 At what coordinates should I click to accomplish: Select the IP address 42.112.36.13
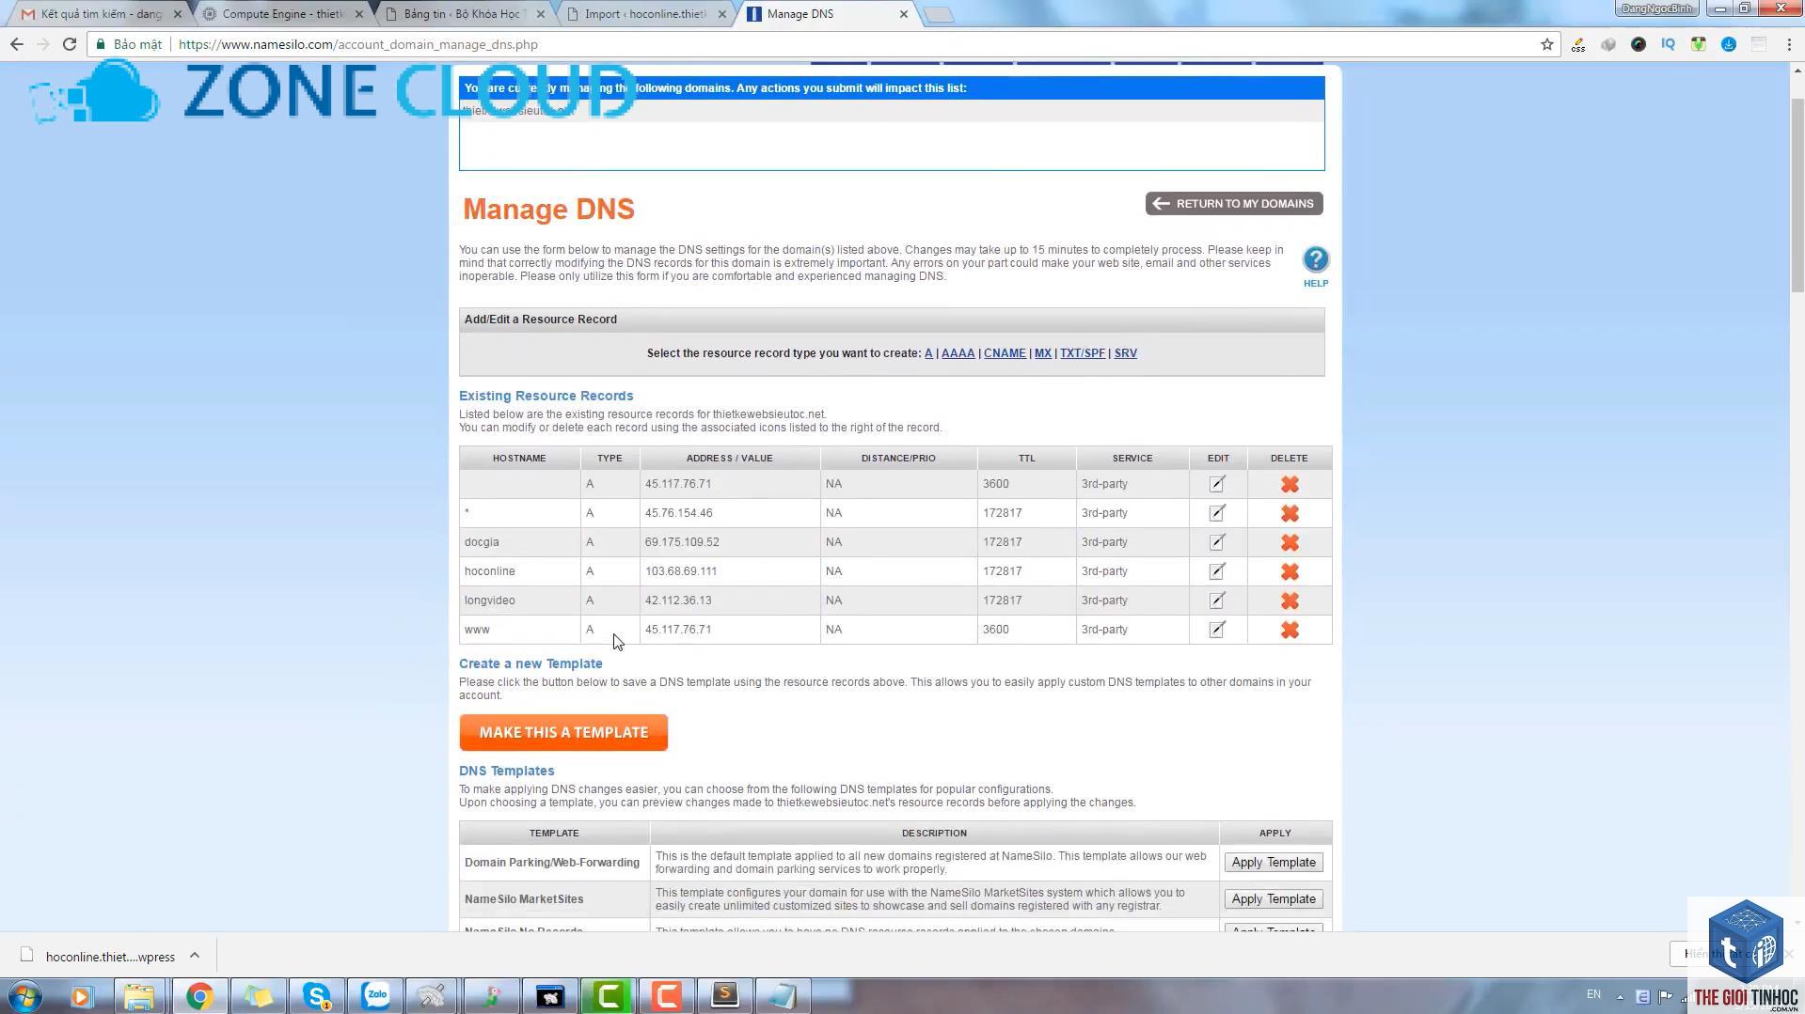(x=678, y=601)
